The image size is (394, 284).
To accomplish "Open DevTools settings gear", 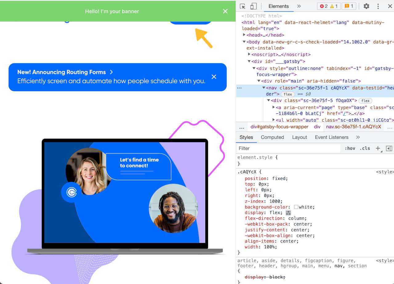I will [x=366, y=6].
